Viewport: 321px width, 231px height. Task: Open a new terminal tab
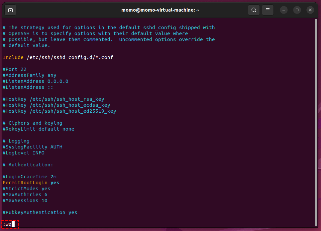(x=10, y=10)
